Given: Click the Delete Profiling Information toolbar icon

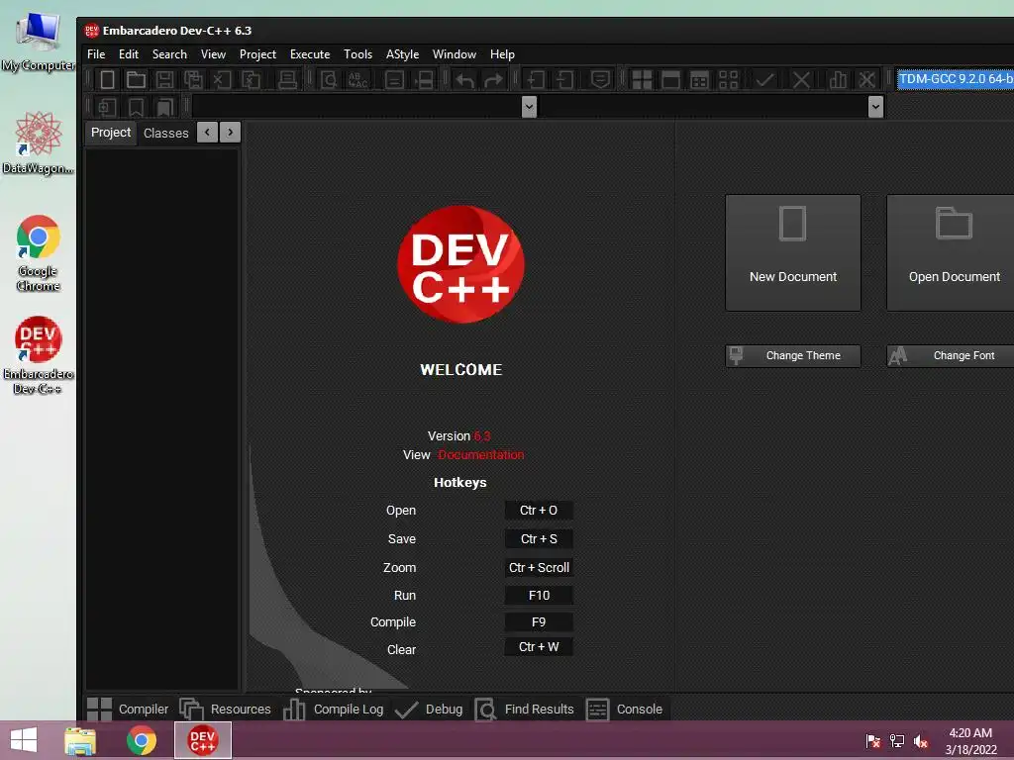Looking at the screenshot, I should click(x=866, y=79).
